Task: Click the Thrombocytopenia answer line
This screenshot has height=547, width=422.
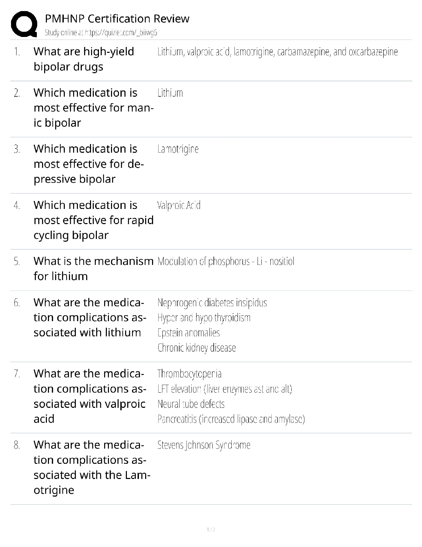Action: (189, 374)
